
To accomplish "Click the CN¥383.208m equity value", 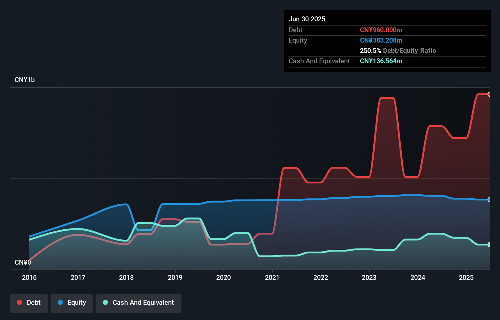I will point(381,40).
